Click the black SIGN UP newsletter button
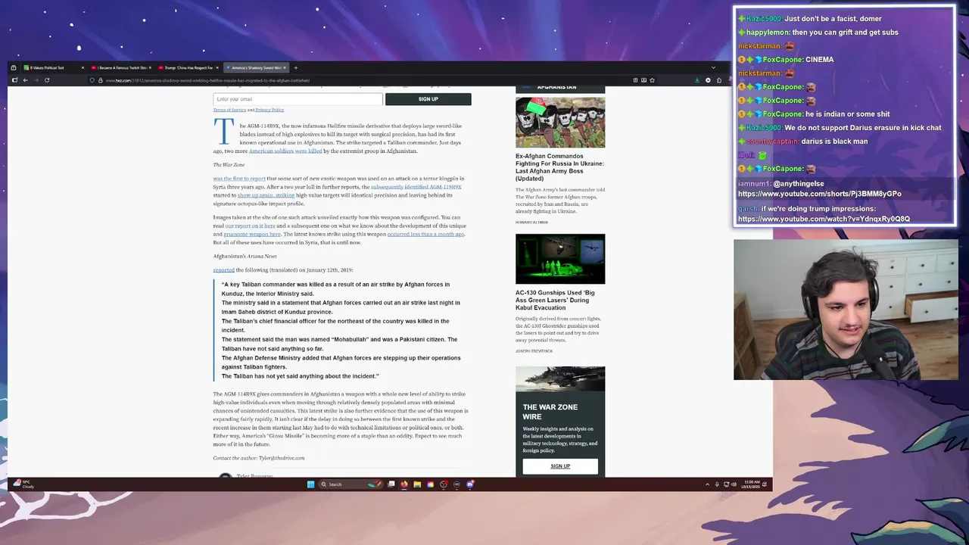969x545 pixels. click(428, 99)
